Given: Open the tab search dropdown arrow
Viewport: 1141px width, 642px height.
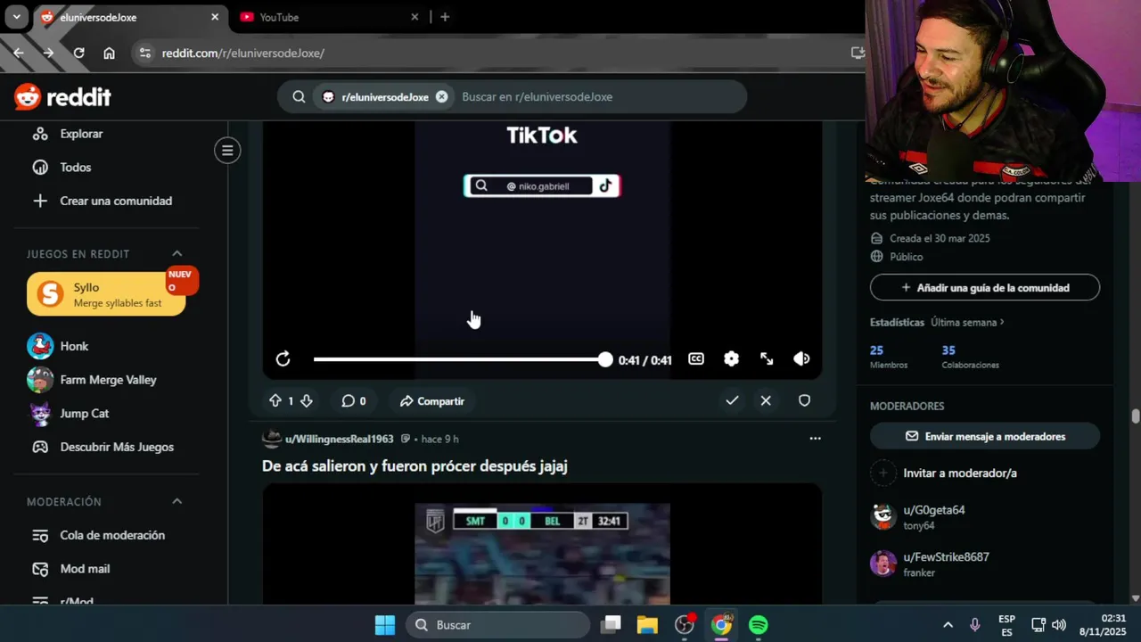Looking at the screenshot, I should (x=16, y=17).
